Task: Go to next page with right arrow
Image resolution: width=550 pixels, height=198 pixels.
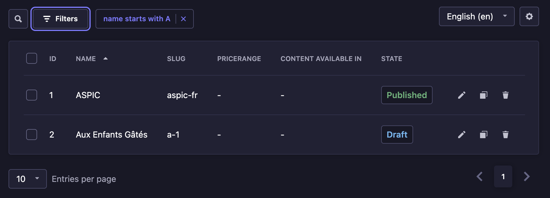Action: [x=527, y=176]
